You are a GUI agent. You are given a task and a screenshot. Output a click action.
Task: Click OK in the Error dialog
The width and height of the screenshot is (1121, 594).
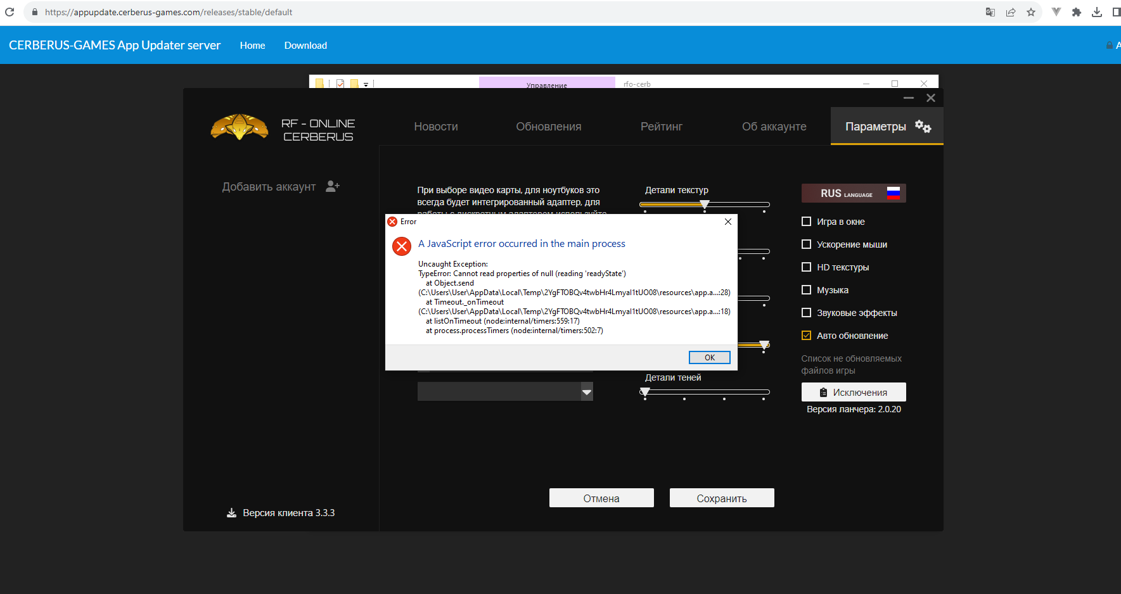point(710,358)
